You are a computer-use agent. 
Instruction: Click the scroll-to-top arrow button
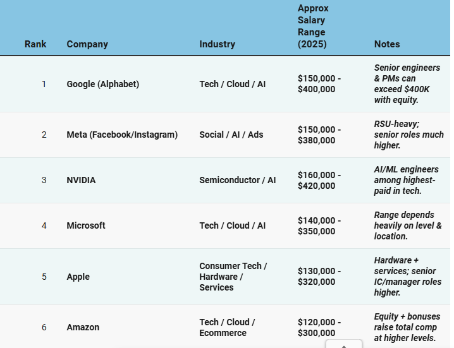tap(344, 344)
